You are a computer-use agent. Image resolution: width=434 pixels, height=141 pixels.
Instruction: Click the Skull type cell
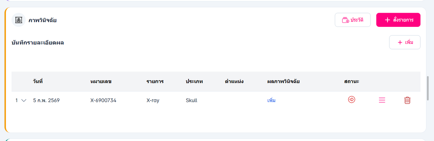point(191,100)
